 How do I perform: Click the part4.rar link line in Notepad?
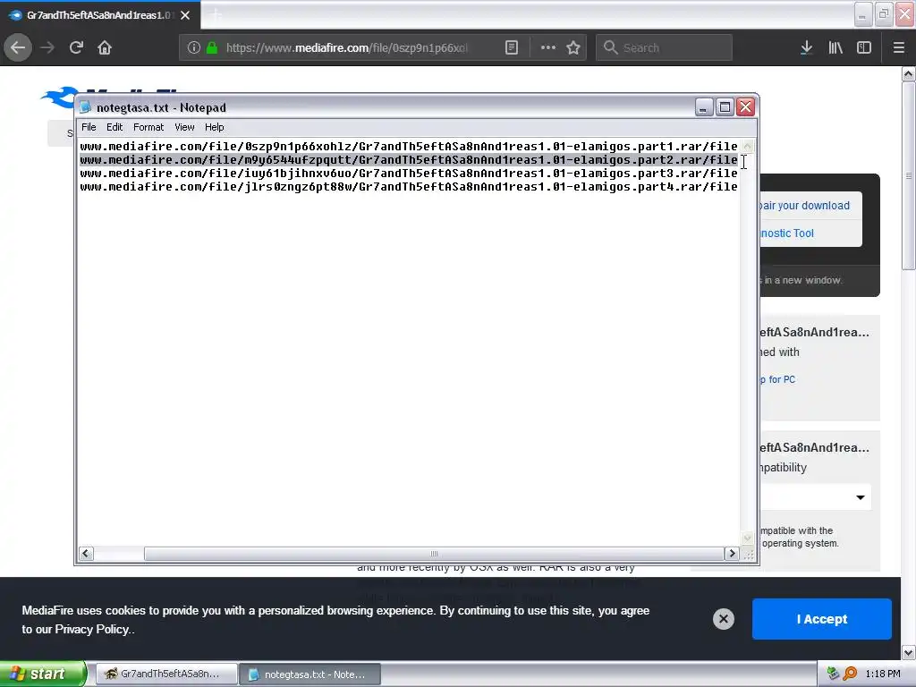point(408,186)
